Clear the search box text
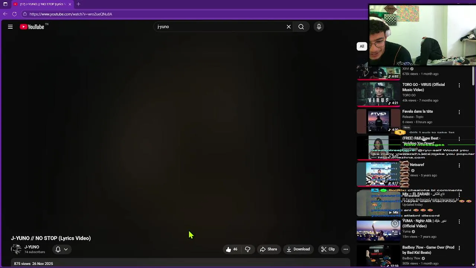The width and height of the screenshot is (476, 268). pos(289,27)
